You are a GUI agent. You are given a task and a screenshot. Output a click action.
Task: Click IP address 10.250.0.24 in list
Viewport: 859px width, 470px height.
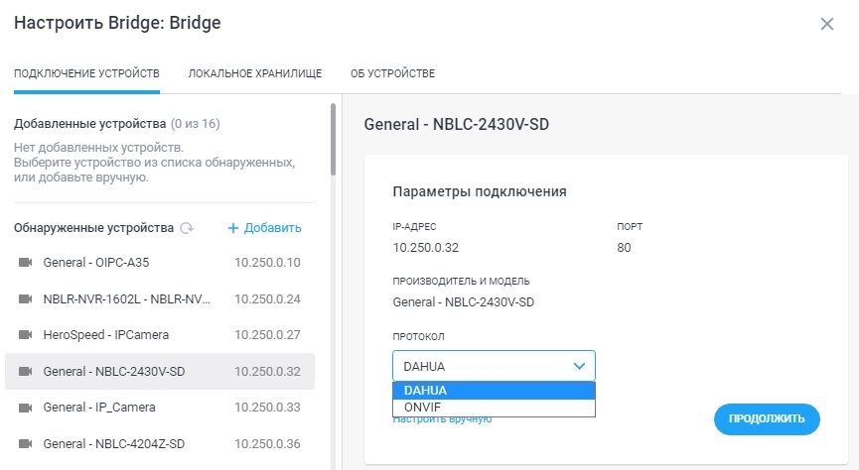pyautogui.click(x=267, y=299)
